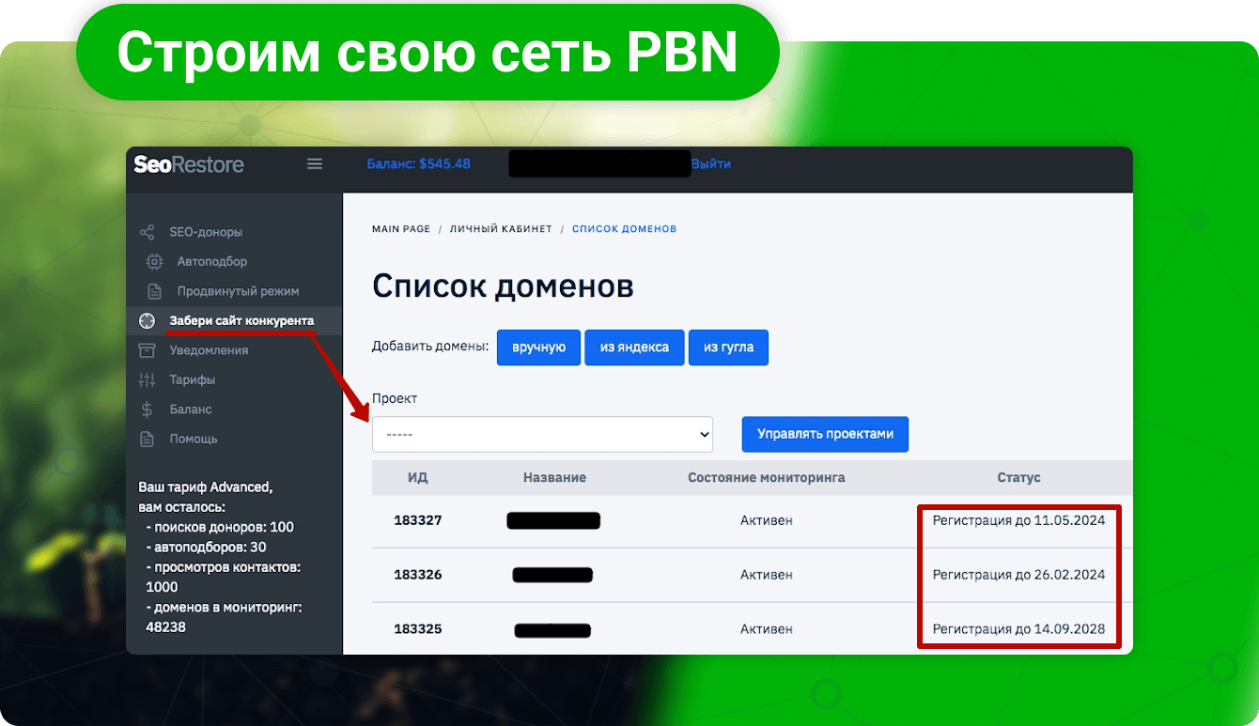The height and width of the screenshot is (726, 1259).
Task: Click the dollar icon beside Баланс
Action: 147,409
